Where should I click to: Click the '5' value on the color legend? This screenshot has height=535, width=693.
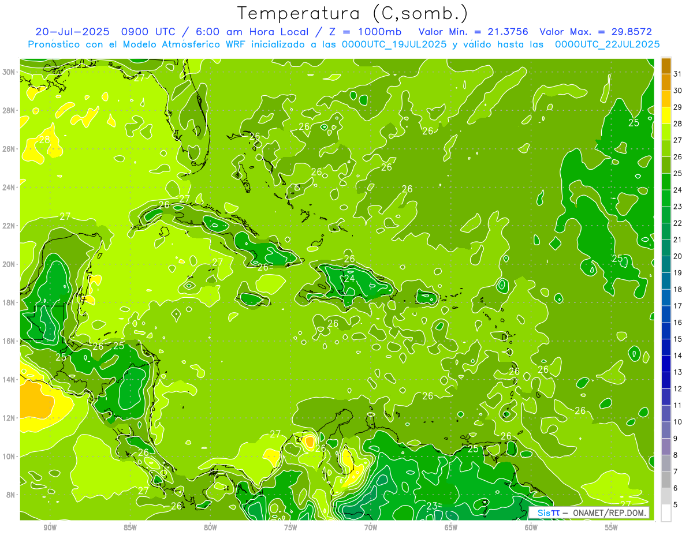[675, 504]
